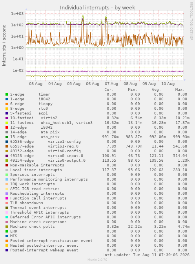Click the 49154-edge virtio0-output.0 legend label

(48, 161)
